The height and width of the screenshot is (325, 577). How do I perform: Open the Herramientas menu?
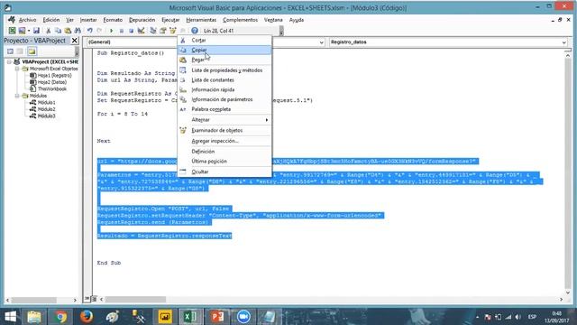(201, 20)
